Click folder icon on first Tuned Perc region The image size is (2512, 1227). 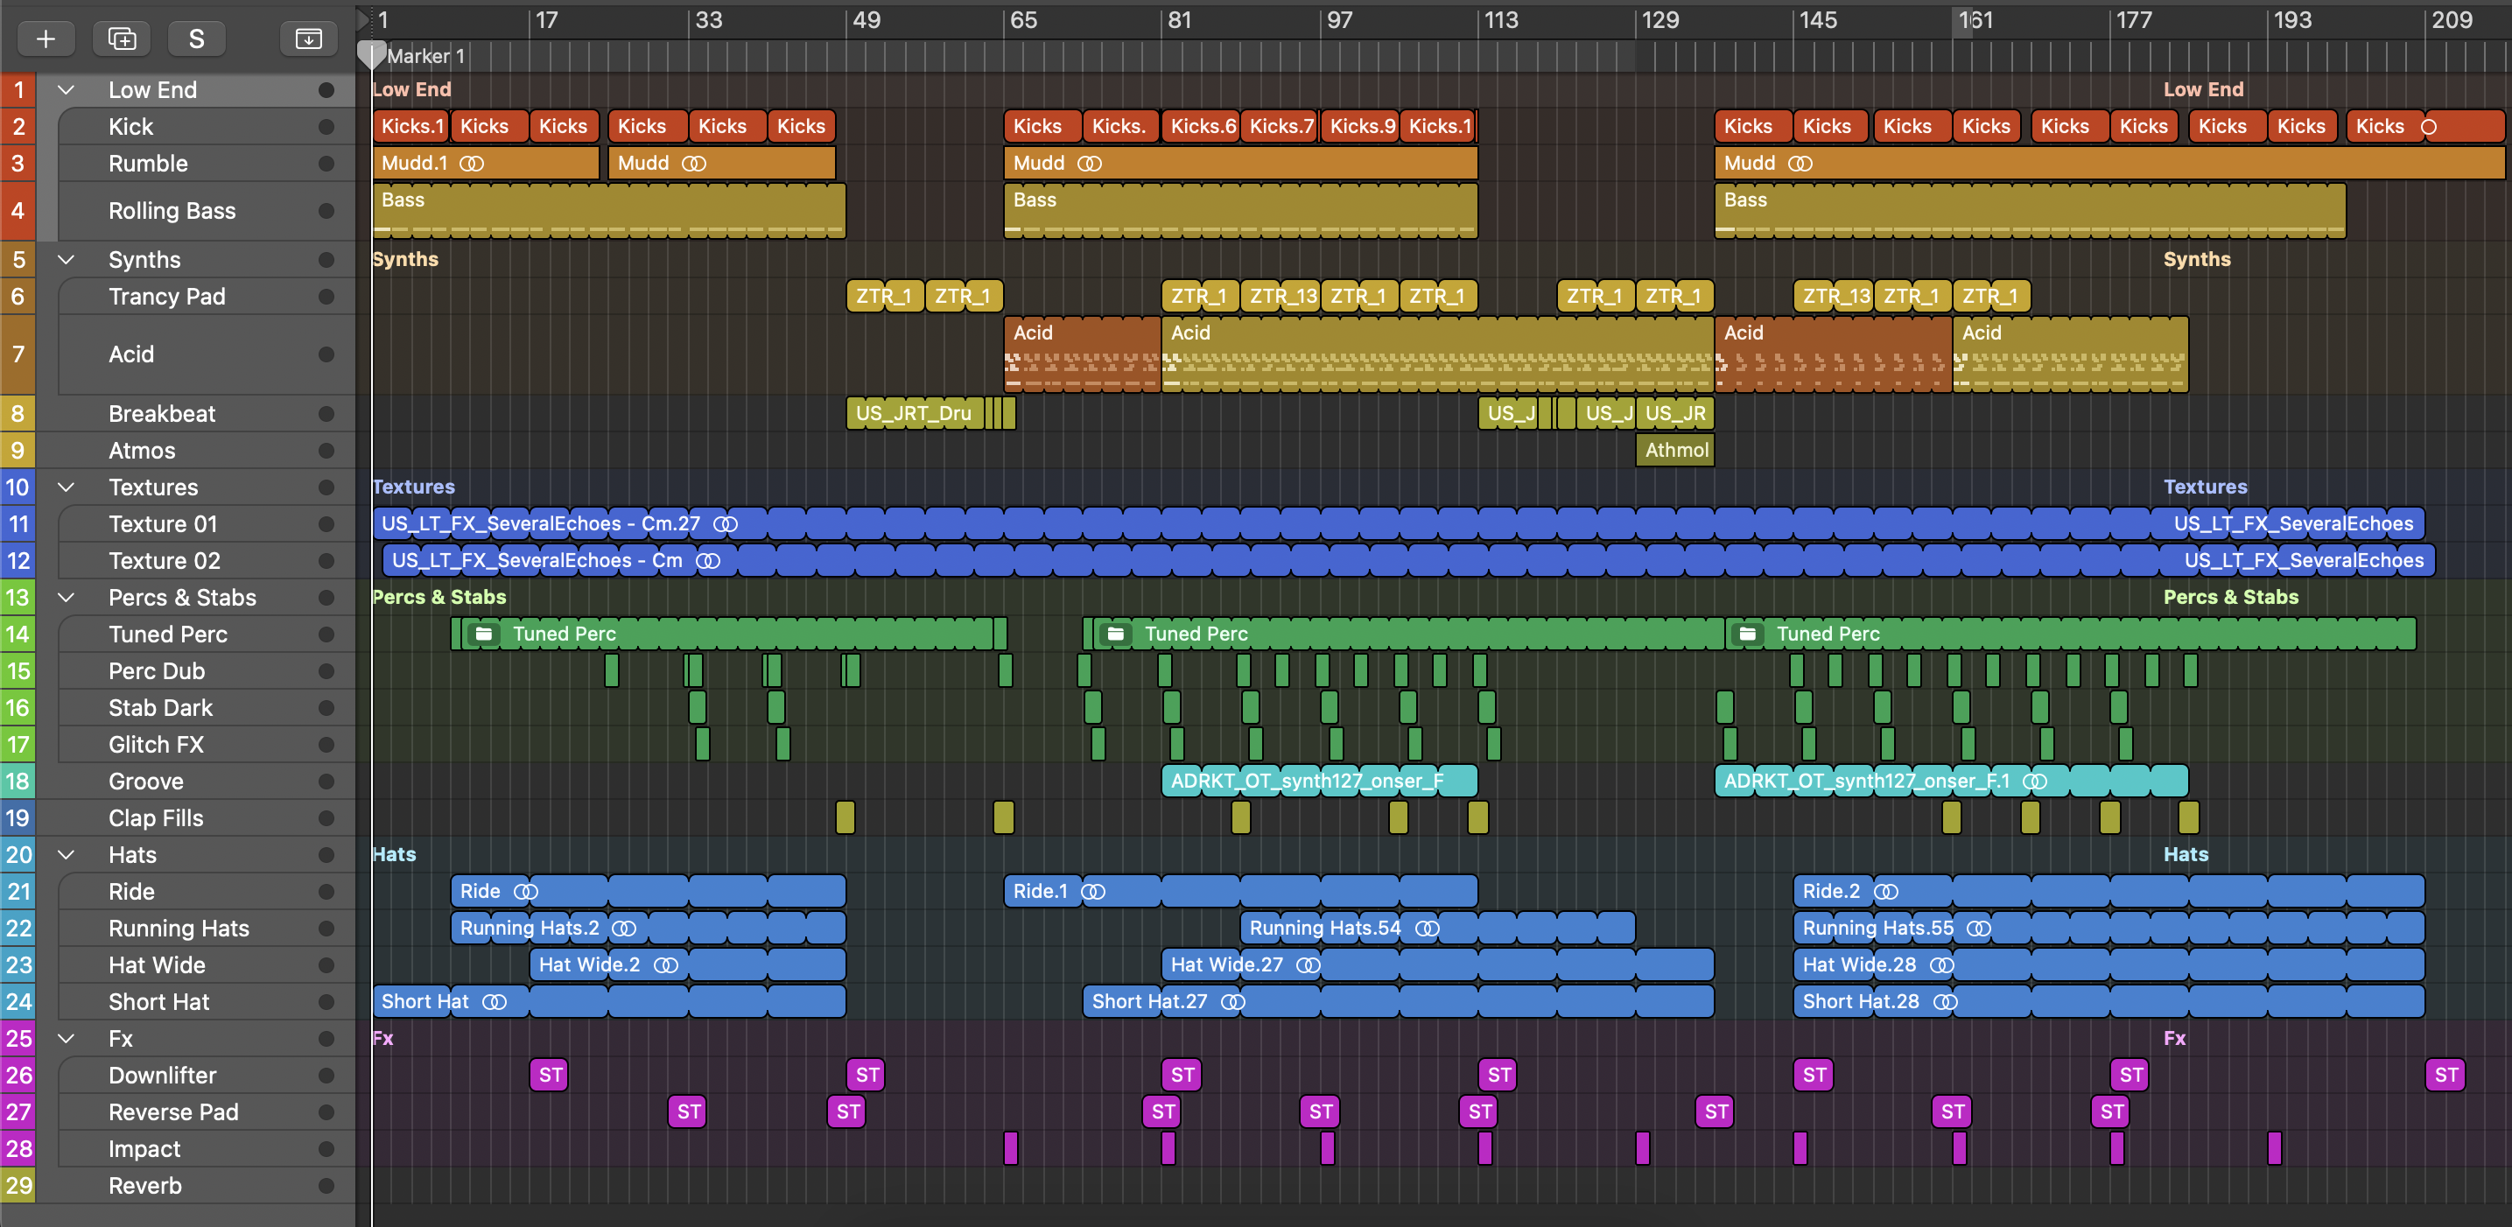(484, 634)
